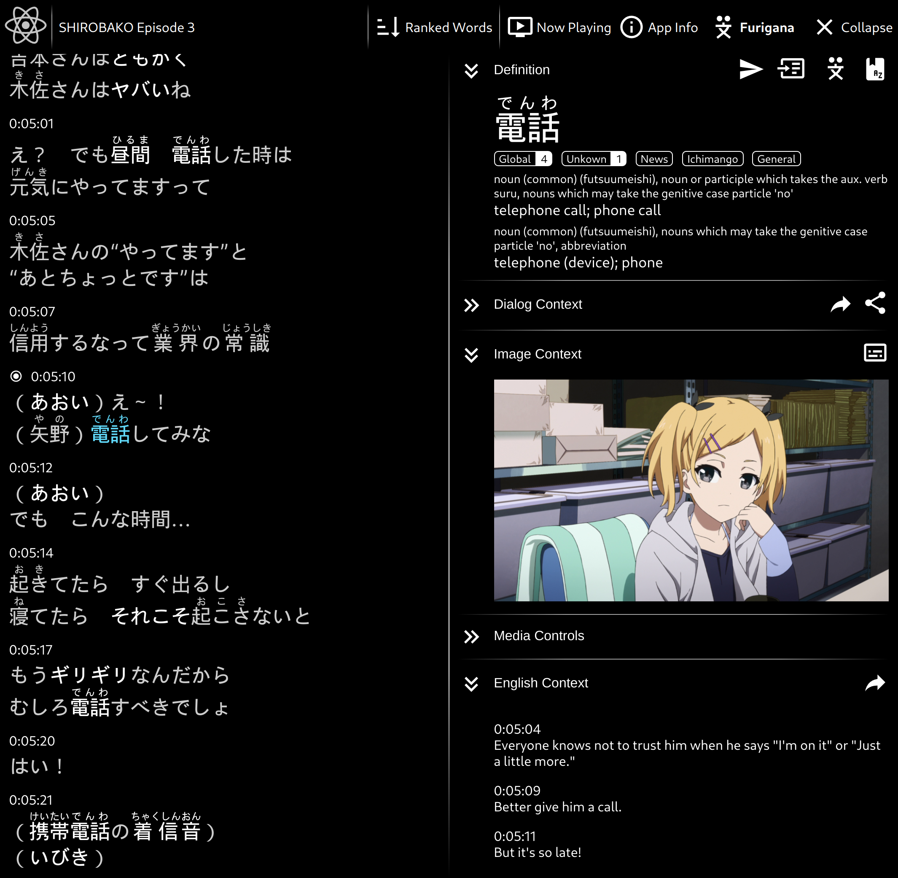Open App Info
This screenshot has height=878, width=898.
pyautogui.click(x=659, y=28)
